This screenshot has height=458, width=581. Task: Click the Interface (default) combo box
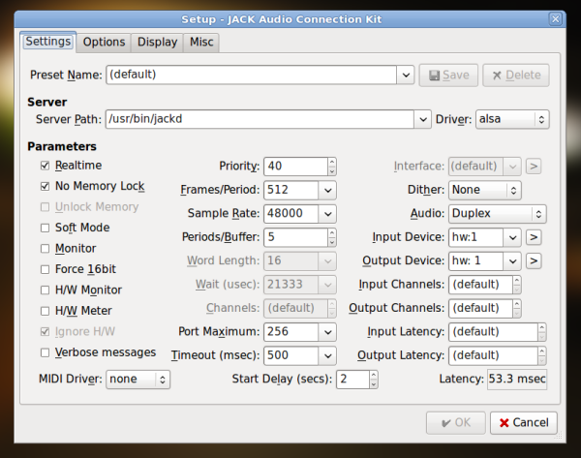[485, 167]
